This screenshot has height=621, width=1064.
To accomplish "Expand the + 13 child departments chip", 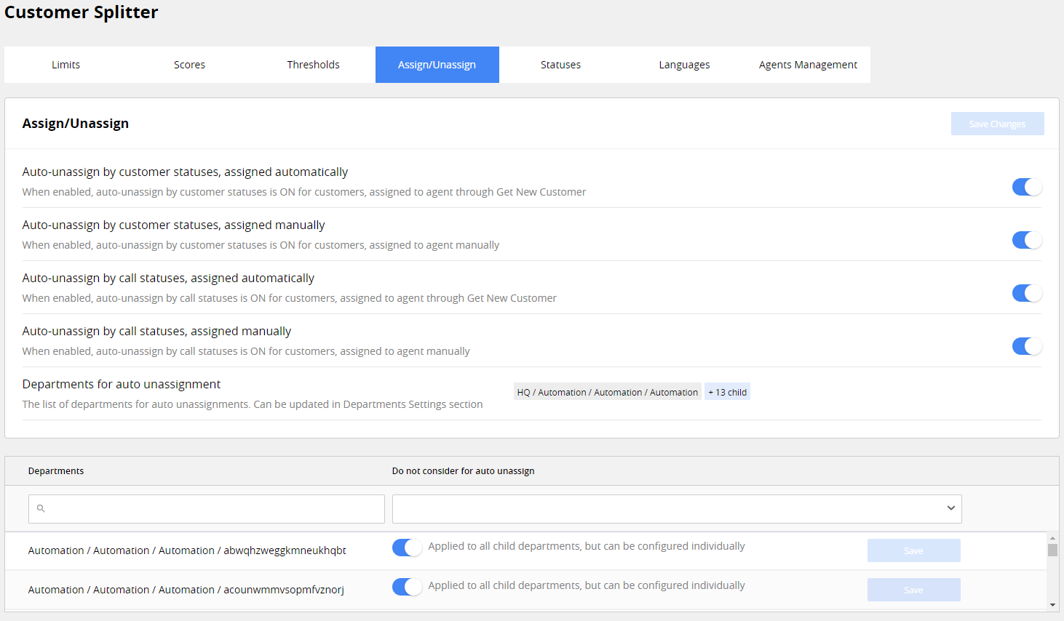I will point(726,391).
